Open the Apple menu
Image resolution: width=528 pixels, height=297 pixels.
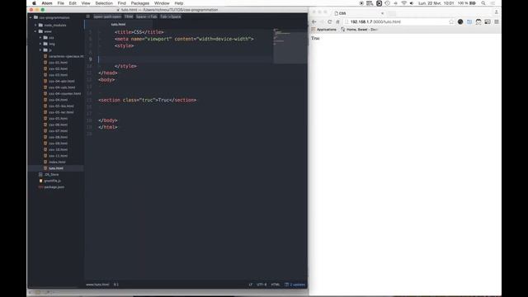coord(34,3)
